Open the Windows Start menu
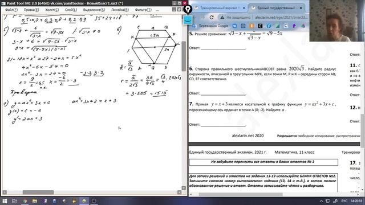Viewport: 365px width, 205px height. 5,201
